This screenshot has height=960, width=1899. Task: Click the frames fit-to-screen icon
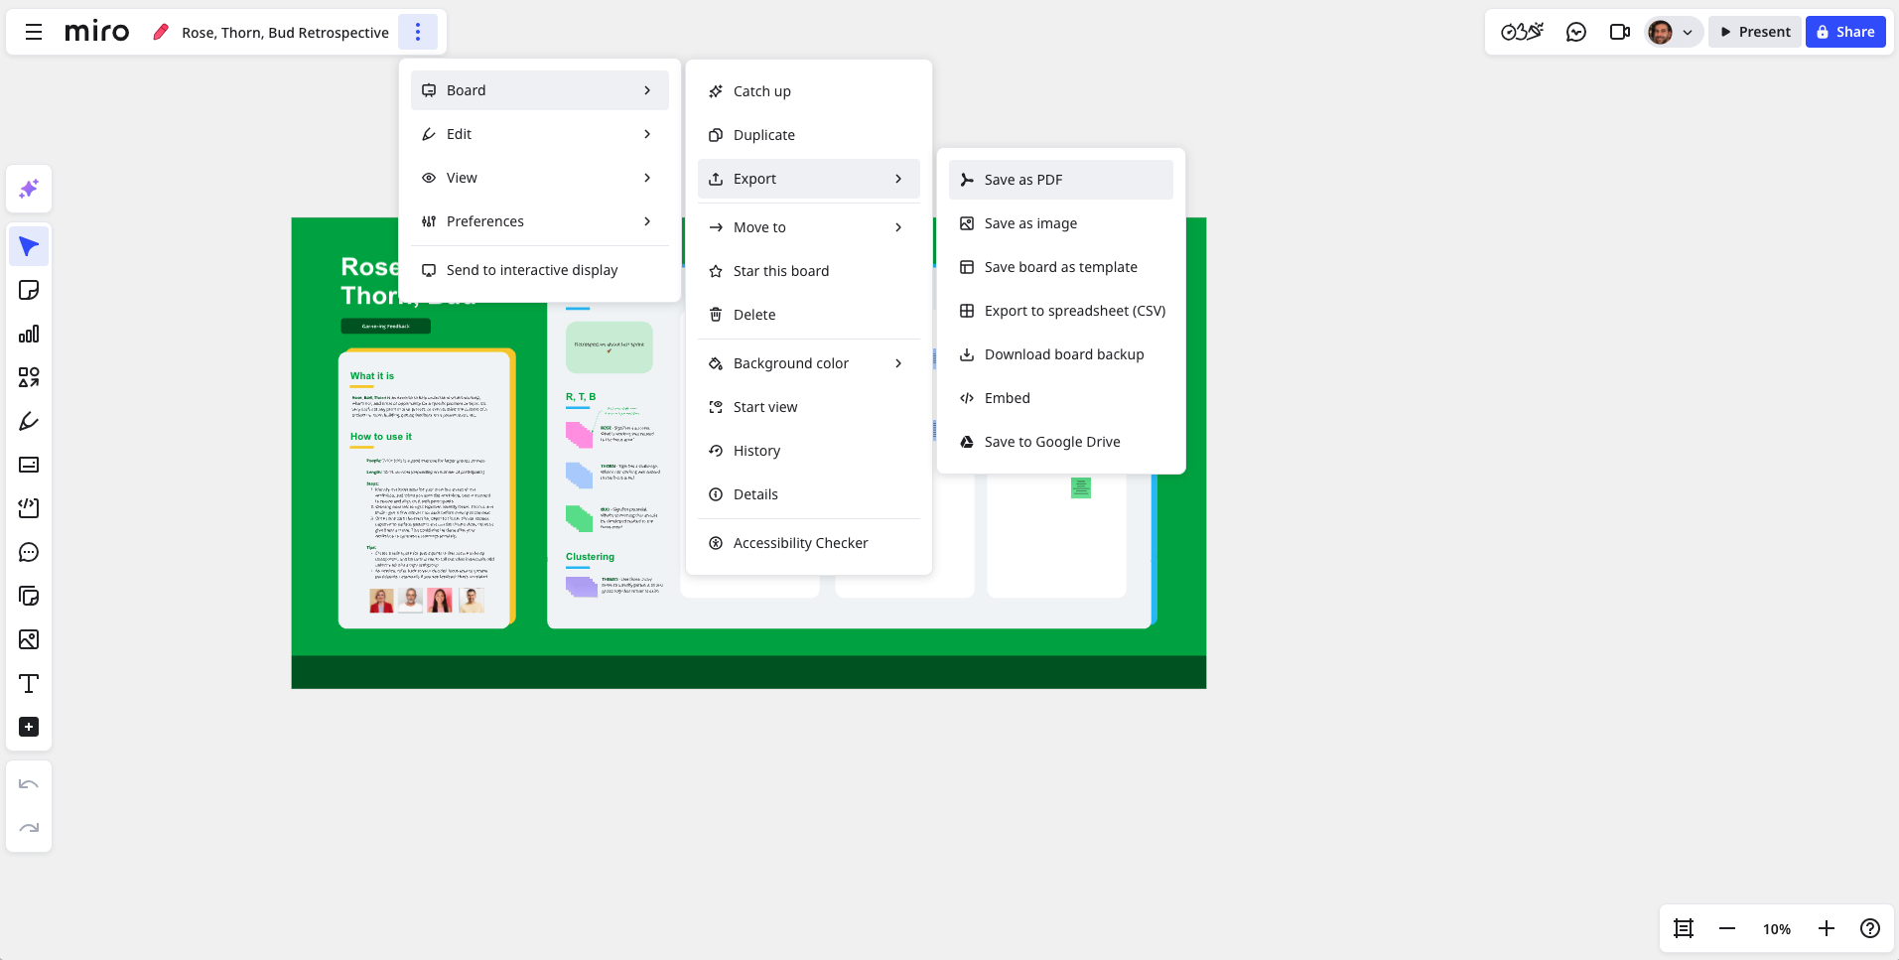[x=1683, y=928]
